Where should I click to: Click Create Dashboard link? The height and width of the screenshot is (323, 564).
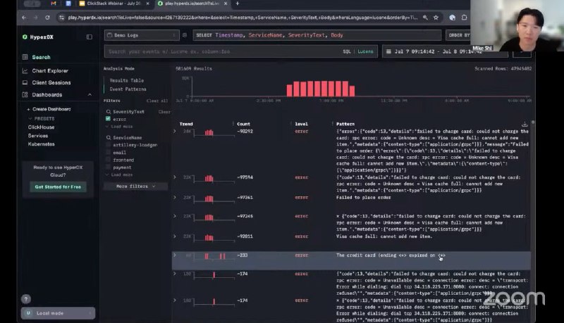[x=49, y=109]
